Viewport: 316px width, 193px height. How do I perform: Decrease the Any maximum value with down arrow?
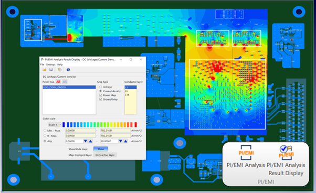coord(121,141)
